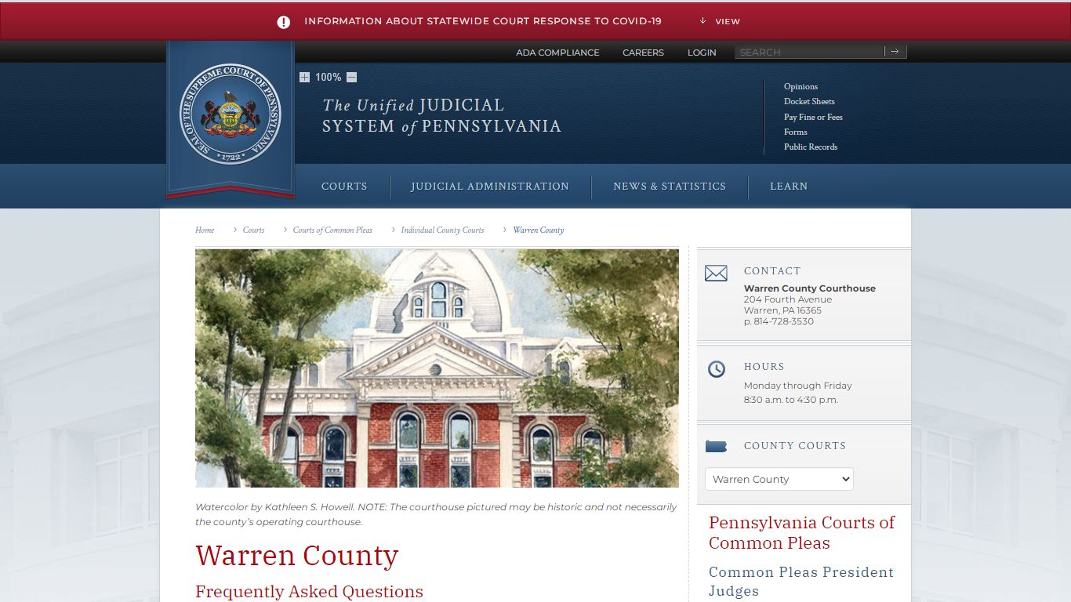Viewport: 1071px width, 602px height.
Task: Submit search with the arrow icon
Action: click(x=895, y=52)
